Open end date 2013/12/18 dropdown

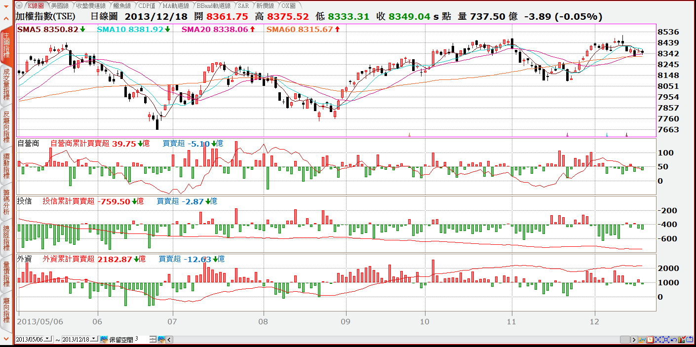pyautogui.click(x=94, y=339)
